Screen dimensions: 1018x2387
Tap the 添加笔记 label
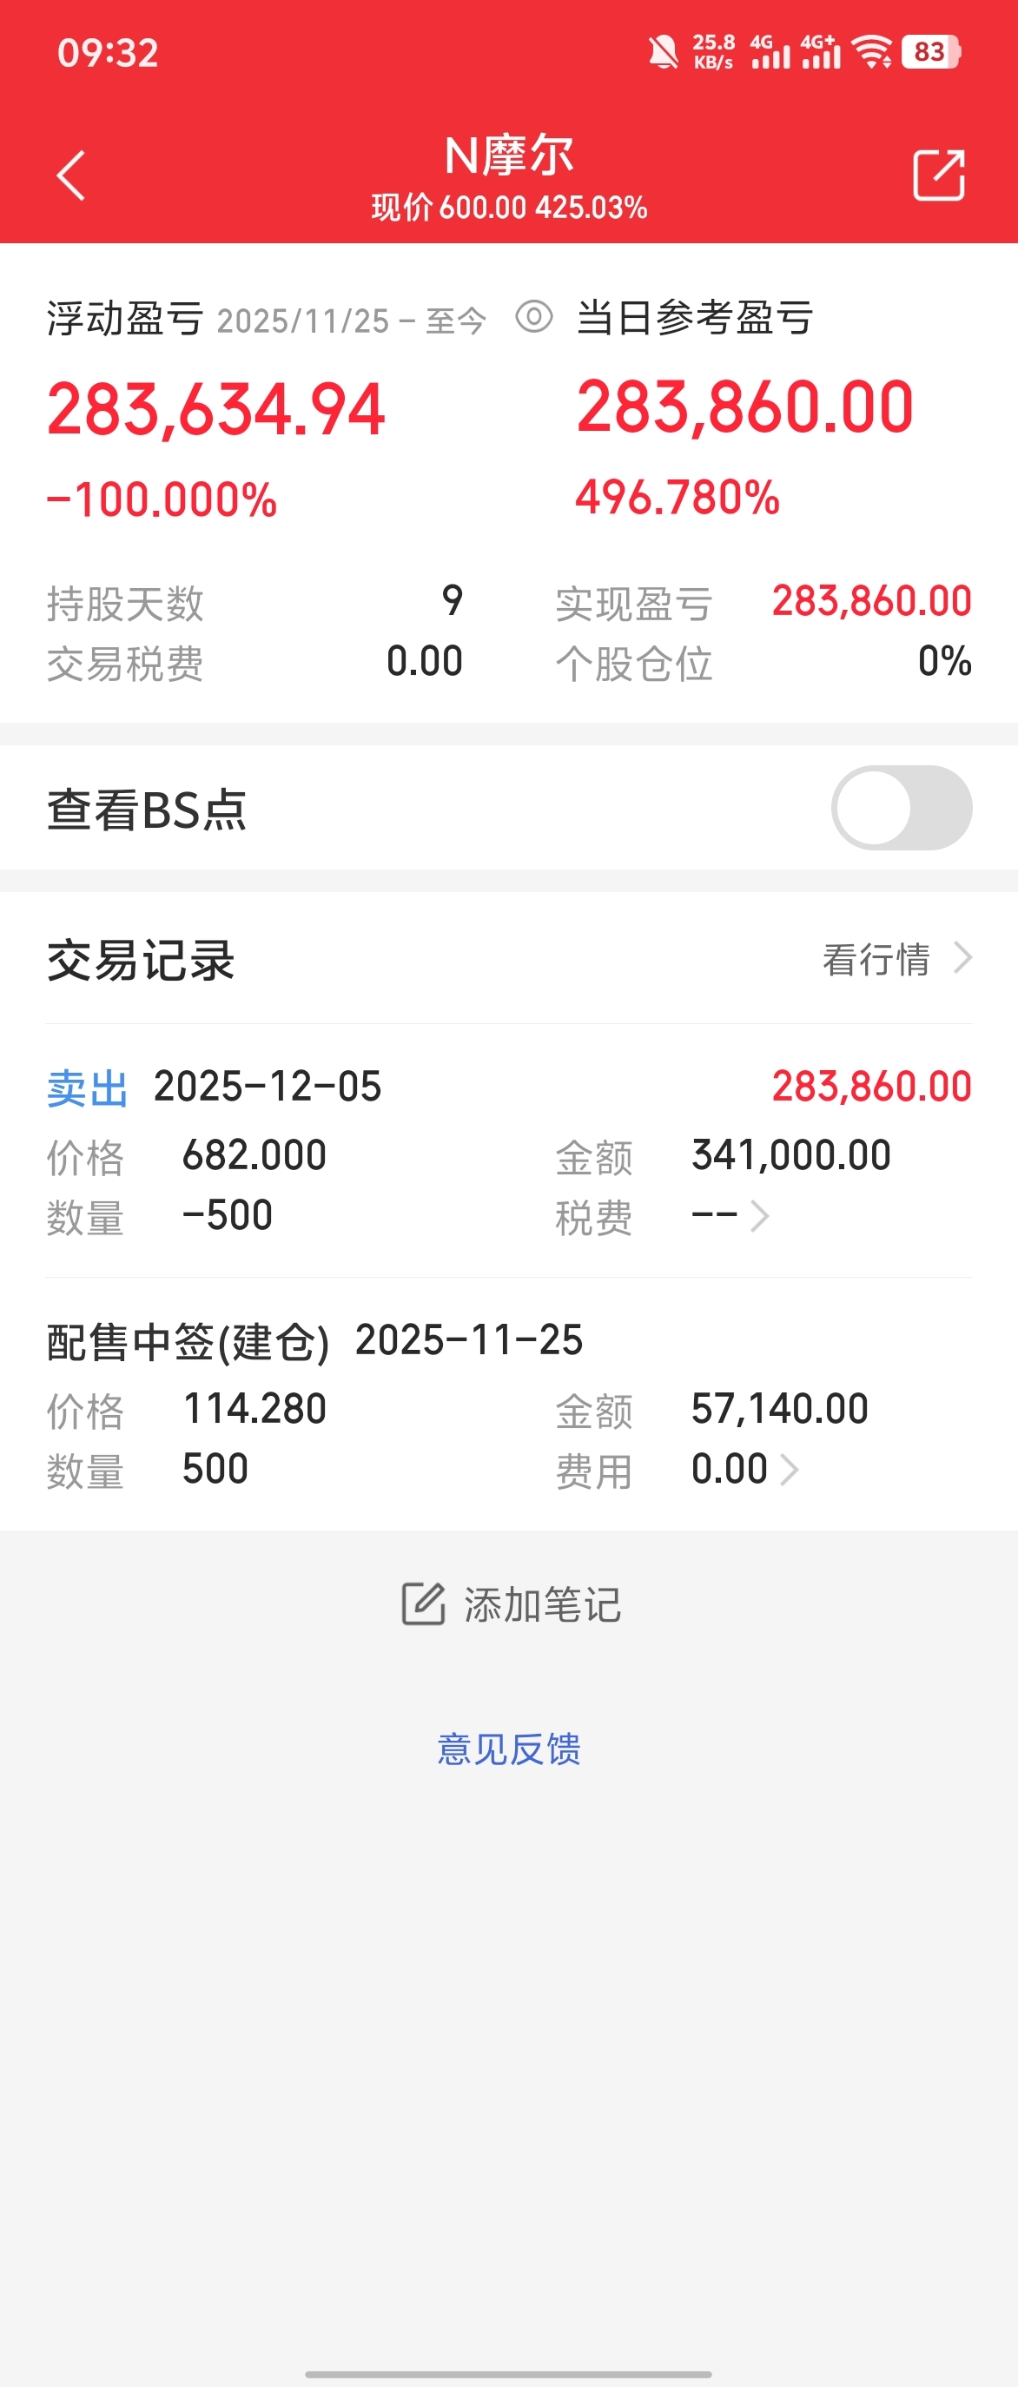click(542, 1605)
